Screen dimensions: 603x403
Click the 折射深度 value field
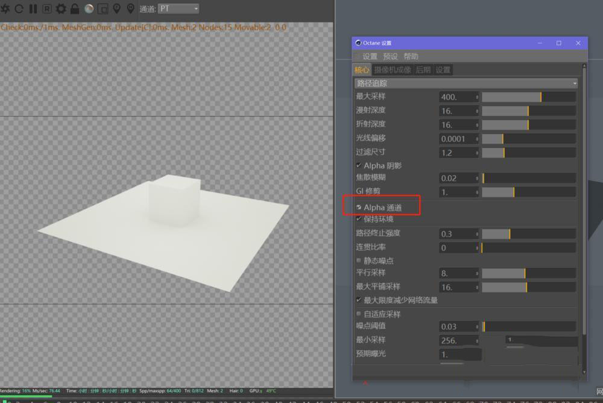pyautogui.click(x=456, y=125)
